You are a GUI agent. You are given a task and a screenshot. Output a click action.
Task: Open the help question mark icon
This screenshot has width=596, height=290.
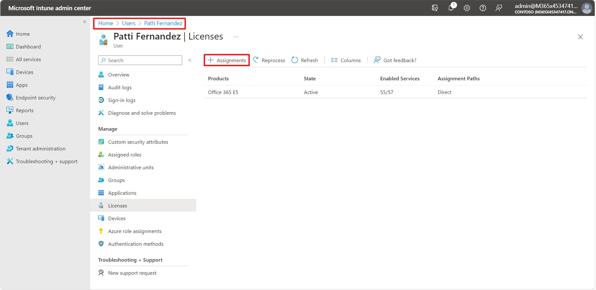[483, 8]
